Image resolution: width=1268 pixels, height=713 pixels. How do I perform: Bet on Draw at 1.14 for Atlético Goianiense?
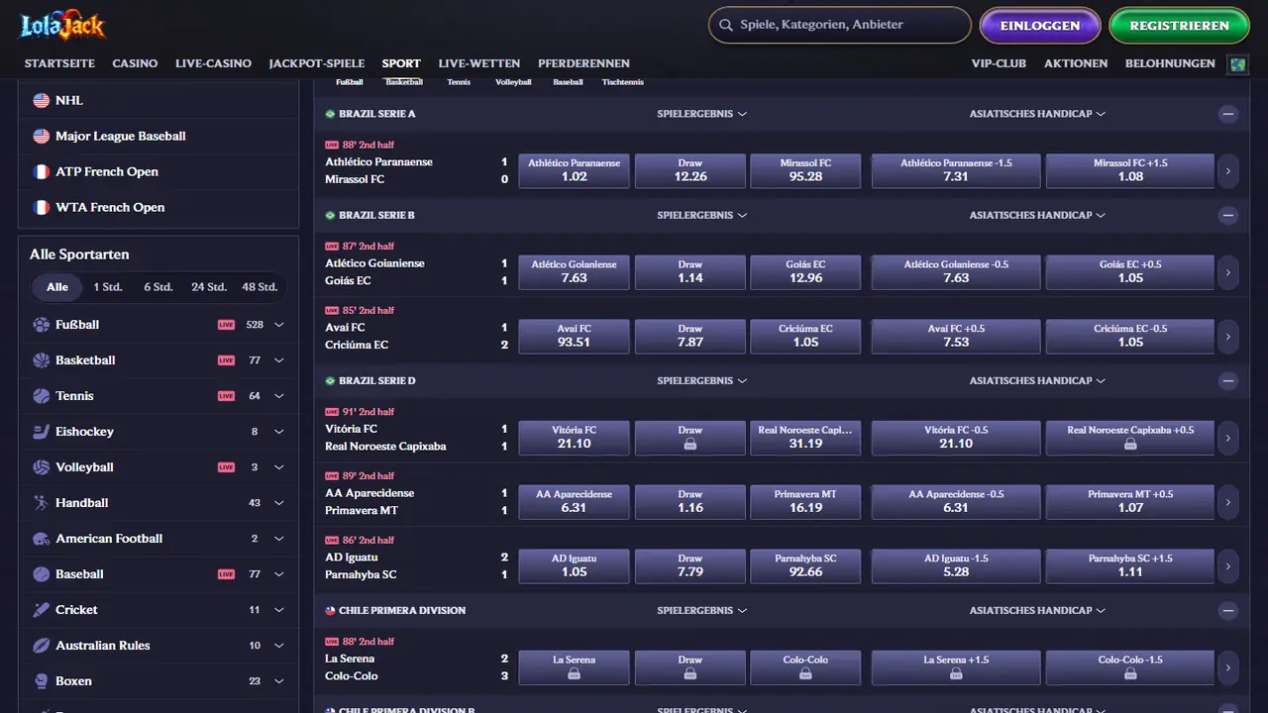690,271
